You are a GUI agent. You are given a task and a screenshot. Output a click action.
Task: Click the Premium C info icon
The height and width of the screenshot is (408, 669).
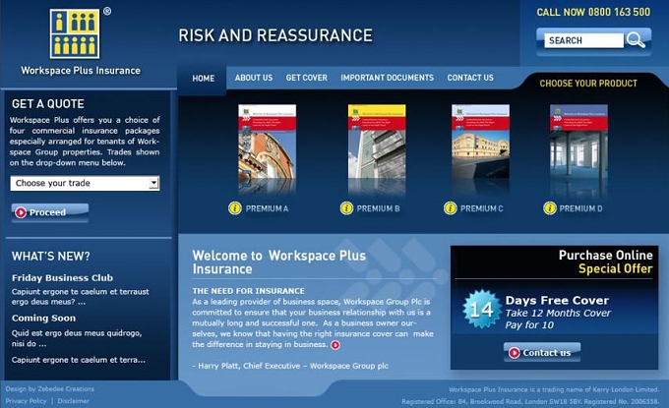coord(451,208)
